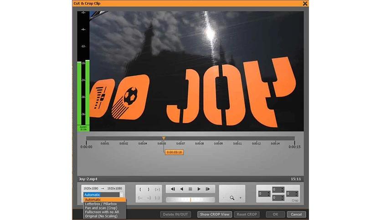Click the 0:00:00 timeline start label
Viewport: 381px width, 220px height.
tap(86, 147)
